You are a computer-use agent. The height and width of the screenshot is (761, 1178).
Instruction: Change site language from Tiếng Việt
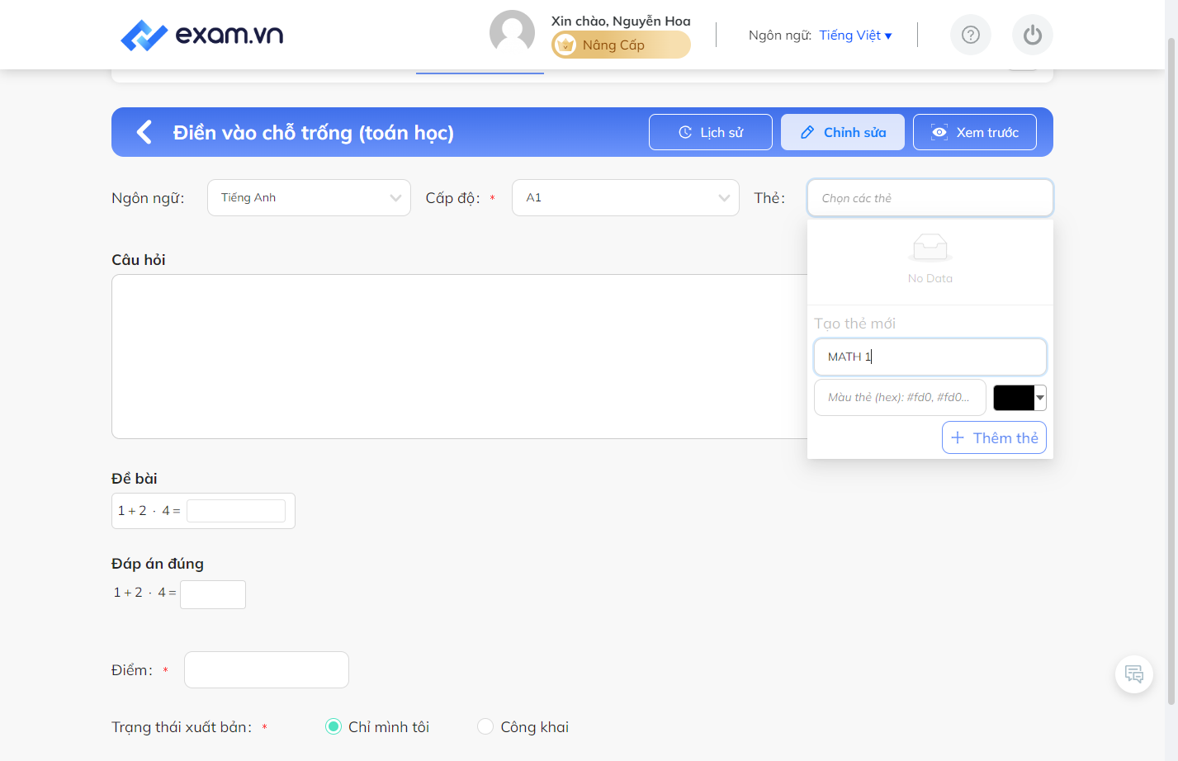click(x=855, y=35)
